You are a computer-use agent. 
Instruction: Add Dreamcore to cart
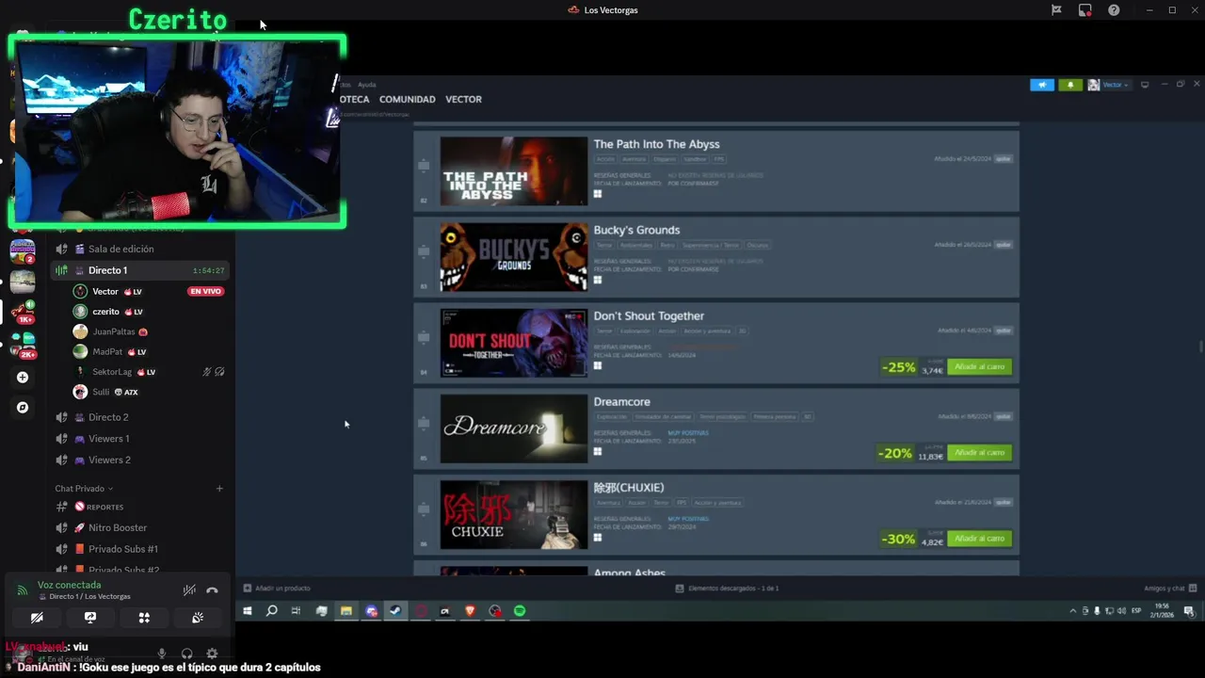point(979,453)
